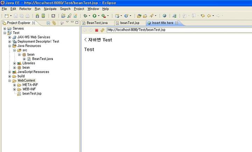
Task: Click the Back navigation yellow arrow
Action: pyautogui.click(x=209, y=16)
